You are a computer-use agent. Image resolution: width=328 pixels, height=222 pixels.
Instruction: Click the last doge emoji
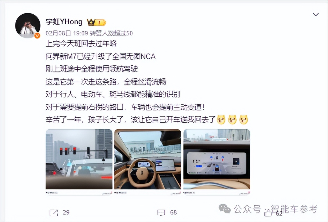244,120
